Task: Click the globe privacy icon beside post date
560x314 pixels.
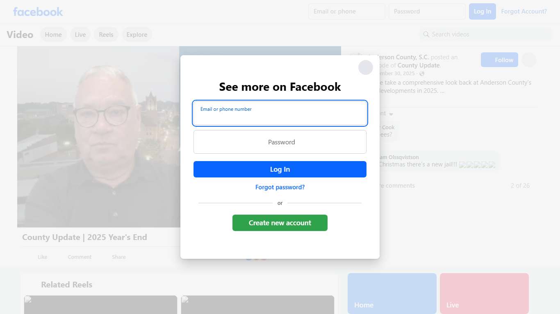Action: (422, 74)
